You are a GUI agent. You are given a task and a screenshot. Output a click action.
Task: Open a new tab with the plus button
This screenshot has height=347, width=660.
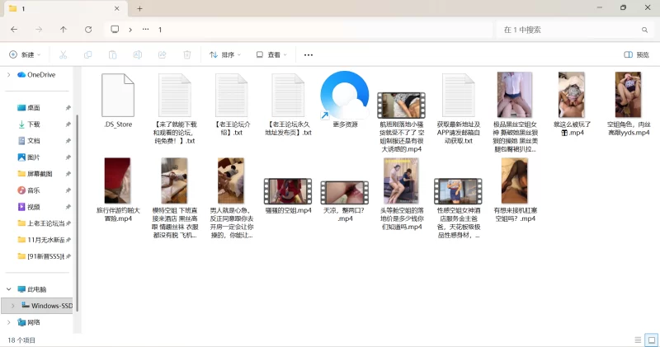(139, 8)
